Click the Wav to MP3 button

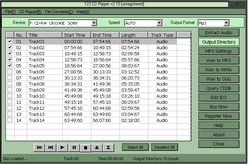click(219, 61)
